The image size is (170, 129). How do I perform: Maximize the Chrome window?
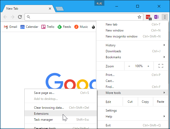coord(138,6)
